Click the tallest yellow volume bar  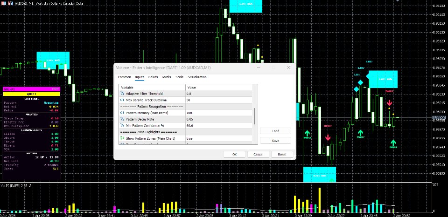pos(320,200)
